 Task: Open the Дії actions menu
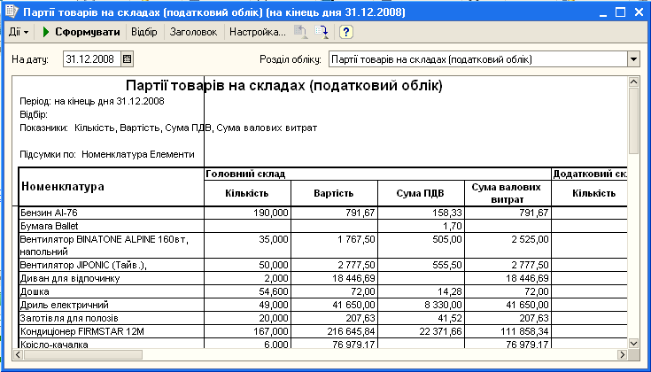(x=19, y=32)
